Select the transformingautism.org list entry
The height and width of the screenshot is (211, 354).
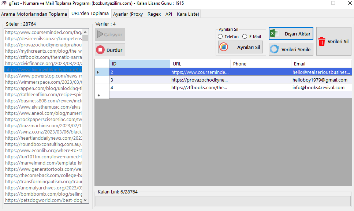(x=43, y=182)
